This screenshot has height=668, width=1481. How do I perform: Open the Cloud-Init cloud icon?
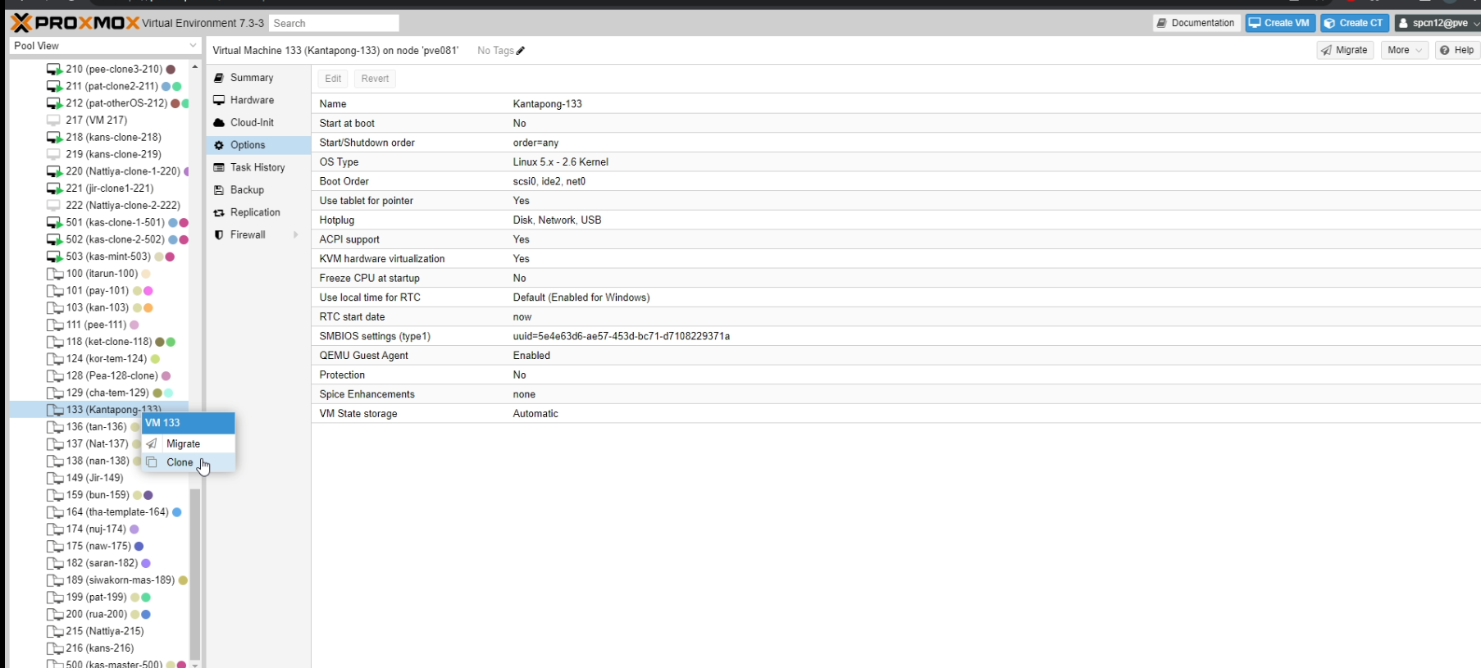(219, 122)
